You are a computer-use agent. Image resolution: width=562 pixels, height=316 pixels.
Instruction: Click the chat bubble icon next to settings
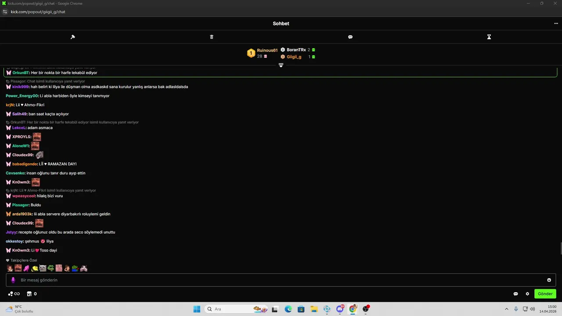tap(516, 294)
